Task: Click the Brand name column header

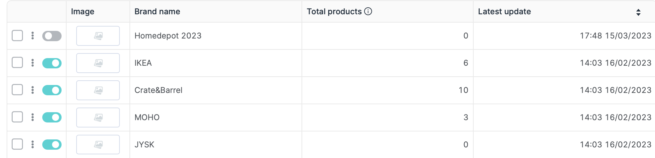Action: [x=157, y=12]
